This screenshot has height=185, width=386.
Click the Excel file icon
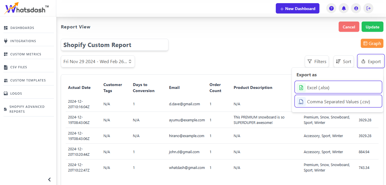click(x=301, y=88)
